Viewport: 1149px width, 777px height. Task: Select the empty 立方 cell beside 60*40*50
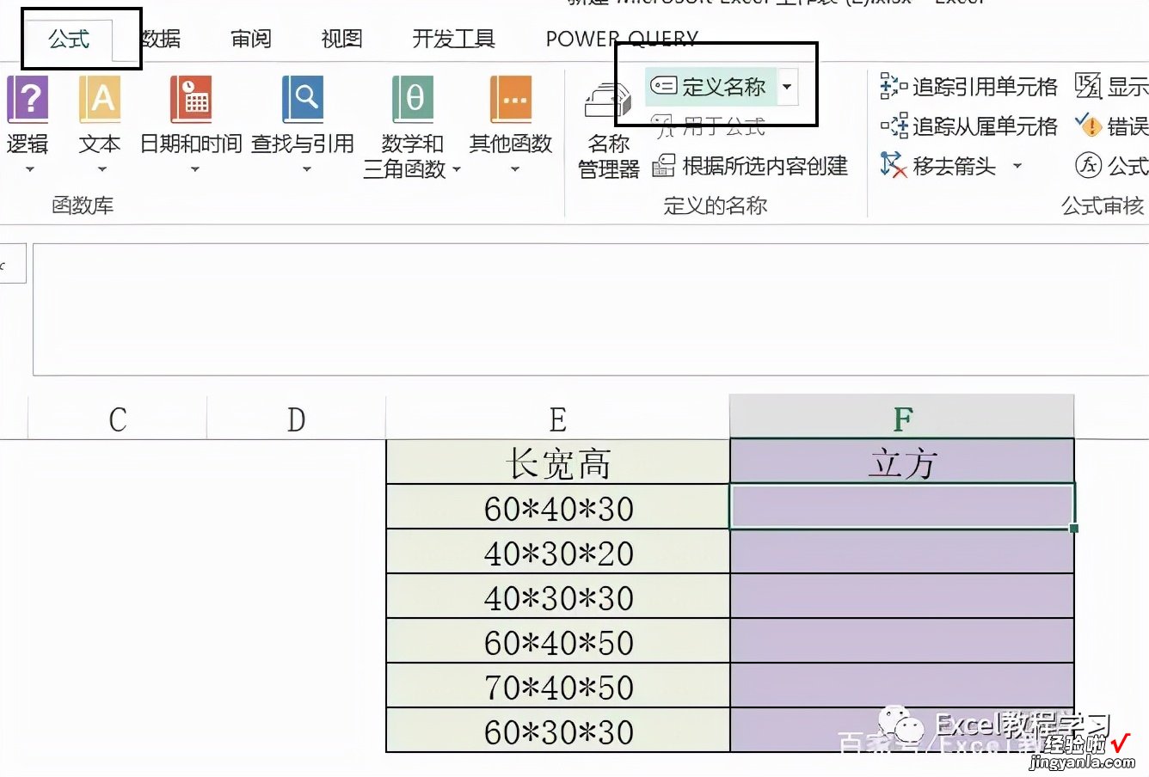(902, 641)
